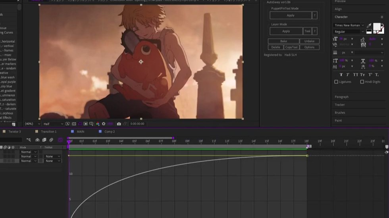Viewport: 389px width, 218px height.
Task: Click the eyedropper in Character panel
Action: [369, 26]
